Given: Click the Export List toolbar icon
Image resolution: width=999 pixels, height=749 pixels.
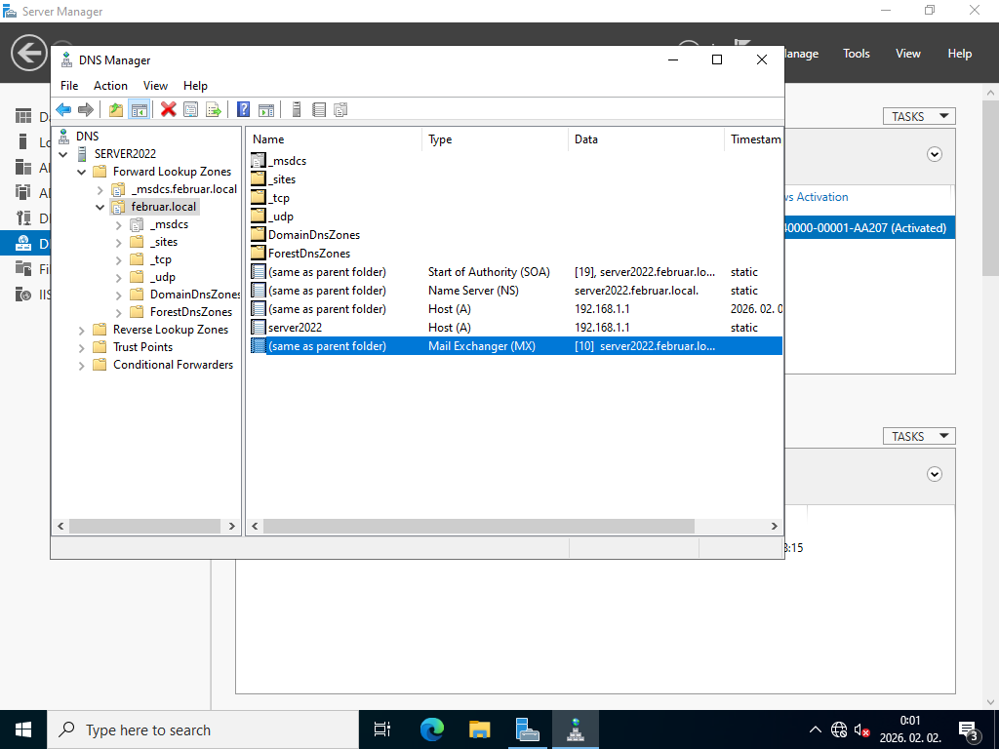Looking at the screenshot, I should click(214, 109).
